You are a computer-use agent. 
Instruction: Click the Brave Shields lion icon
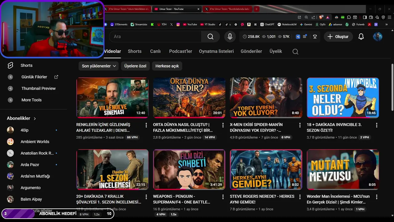pyautogui.click(x=321, y=17)
